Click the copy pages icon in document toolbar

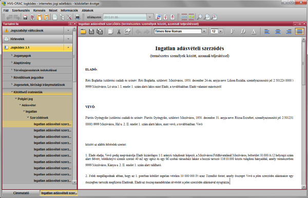pyautogui.click(x=110, y=31)
